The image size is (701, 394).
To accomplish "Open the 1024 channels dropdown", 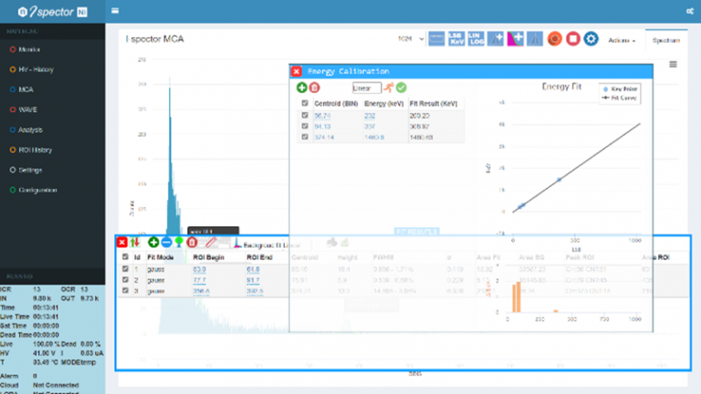I will [406, 39].
